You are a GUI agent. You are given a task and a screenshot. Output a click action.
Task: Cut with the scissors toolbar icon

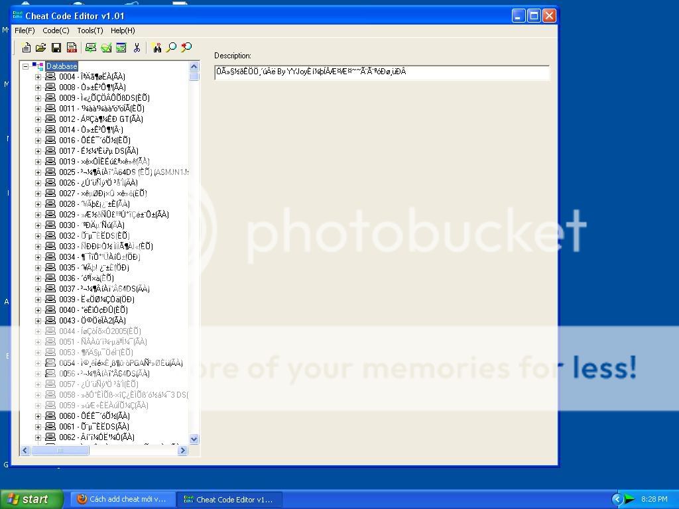point(137,48)
